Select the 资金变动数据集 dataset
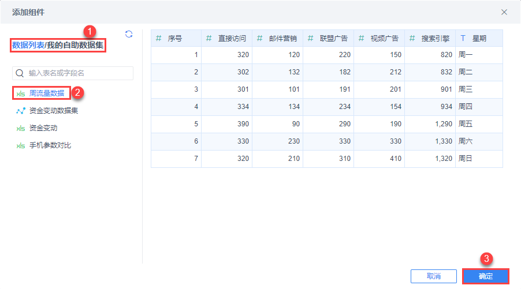Screen dimensions: 521x289 pyautogui.click(x=54, y=111)
